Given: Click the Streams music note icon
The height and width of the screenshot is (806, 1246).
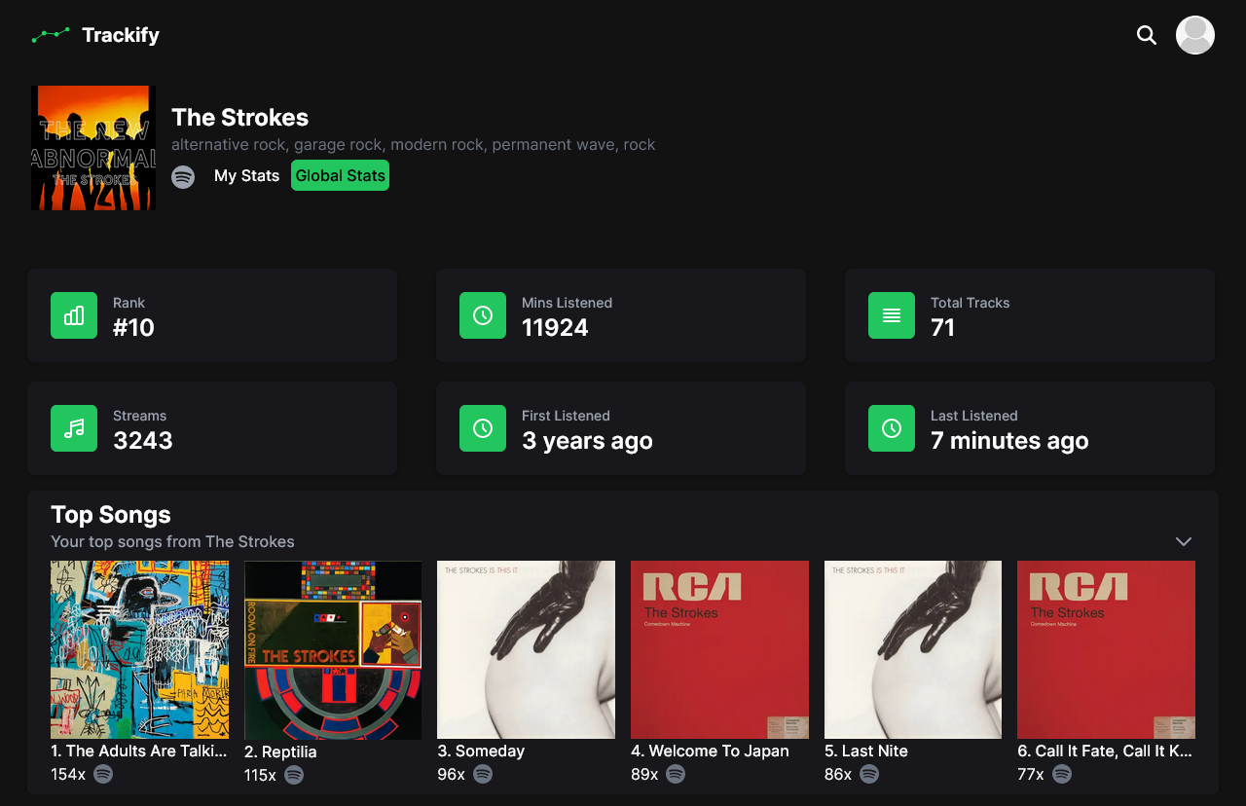Looking at the screenshot, I should (74, 428).
